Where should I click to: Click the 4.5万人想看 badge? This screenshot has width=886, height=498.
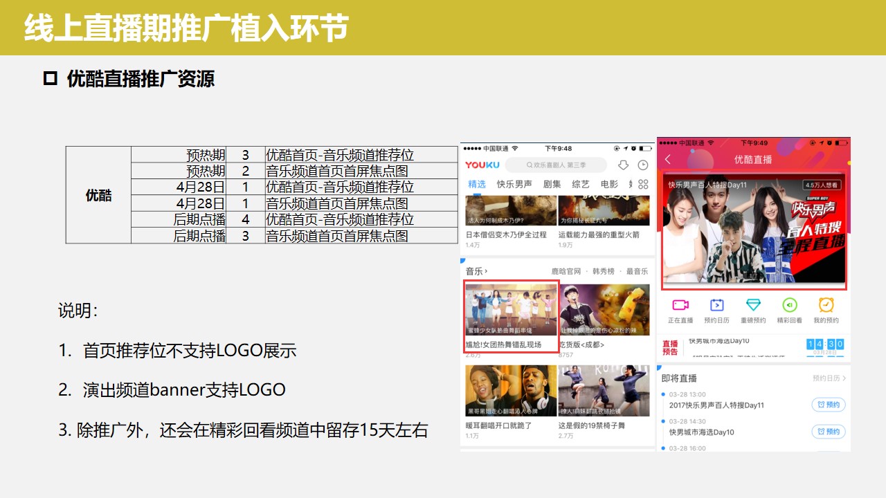tap(822, 185)
